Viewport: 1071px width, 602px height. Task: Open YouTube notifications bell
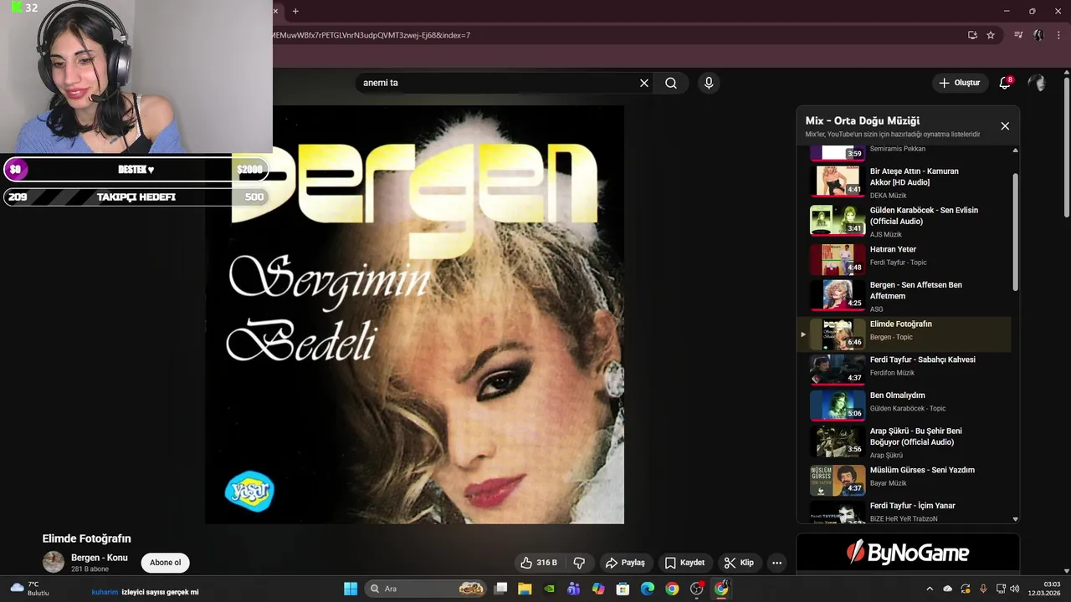pyautogui.click(x=1005, y=83)
